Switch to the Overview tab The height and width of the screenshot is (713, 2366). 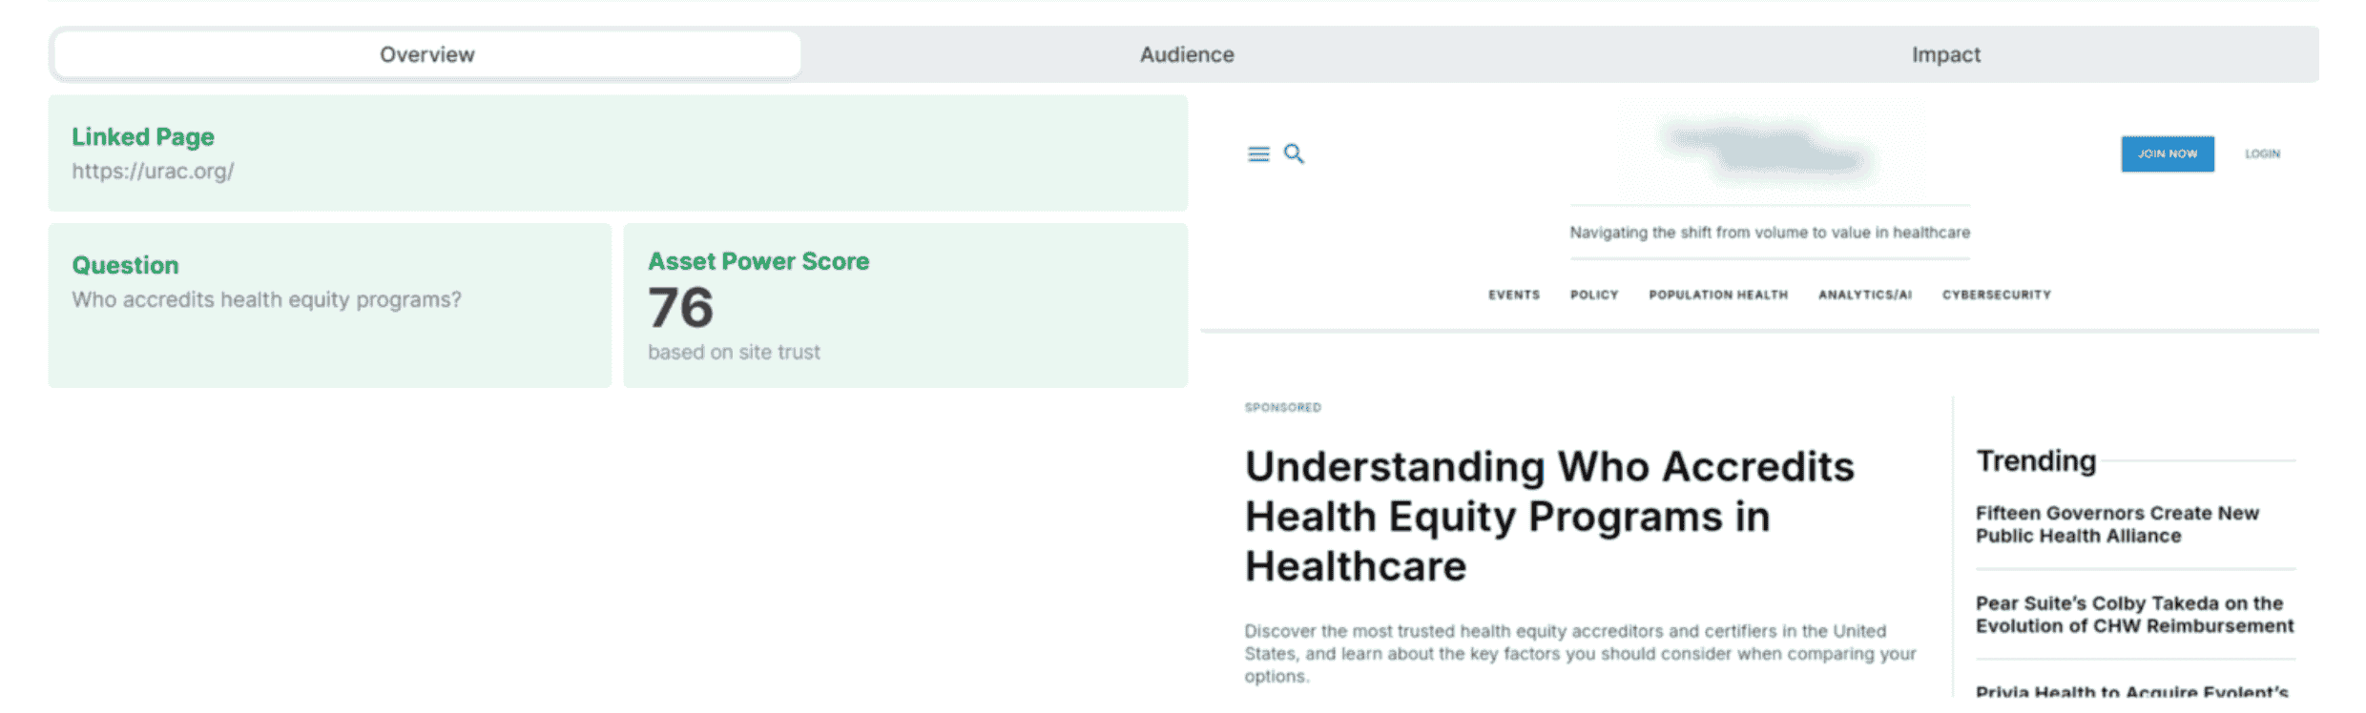(x=427, y=54)
